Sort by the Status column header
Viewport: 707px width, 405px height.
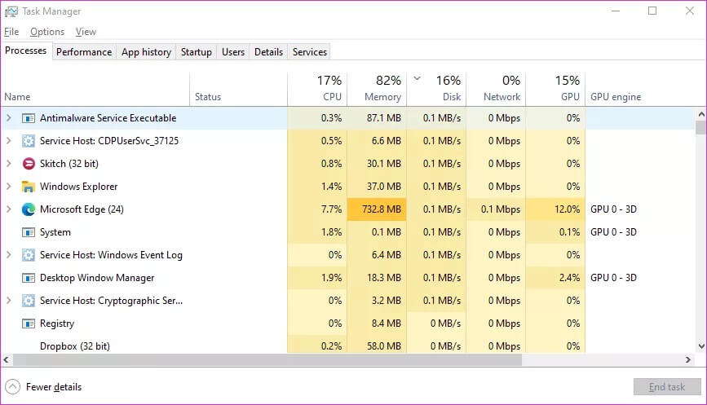pos(239,89)
